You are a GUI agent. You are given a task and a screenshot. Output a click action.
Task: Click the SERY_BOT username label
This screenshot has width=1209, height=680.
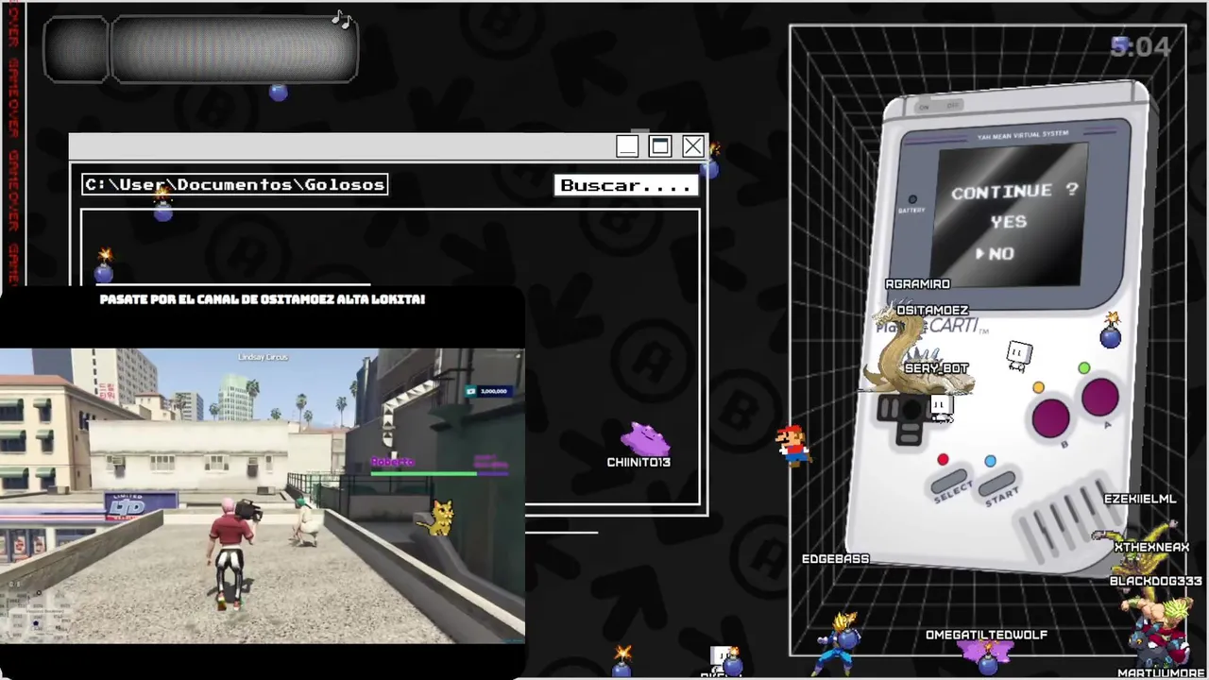tap(936, 368)
